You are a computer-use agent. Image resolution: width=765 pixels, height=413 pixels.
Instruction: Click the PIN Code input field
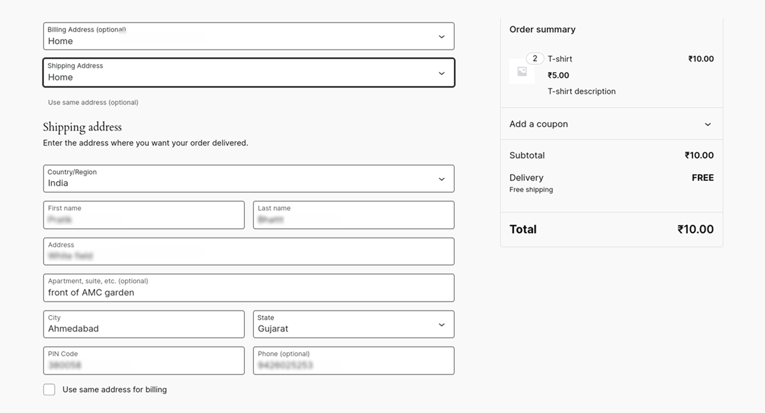pos(144,360)
